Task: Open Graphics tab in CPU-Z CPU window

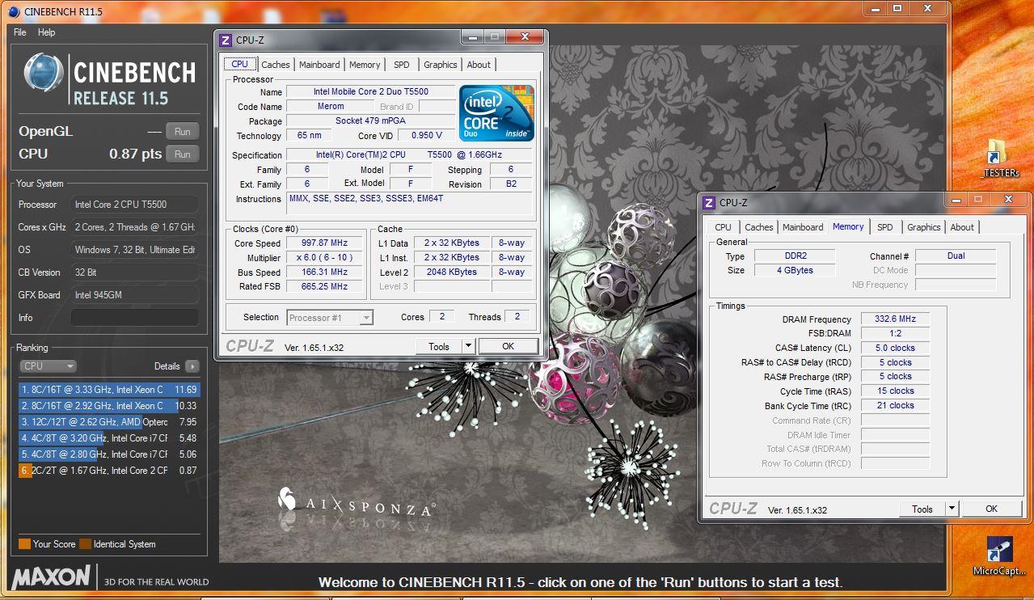Action: tap(440, 65)
